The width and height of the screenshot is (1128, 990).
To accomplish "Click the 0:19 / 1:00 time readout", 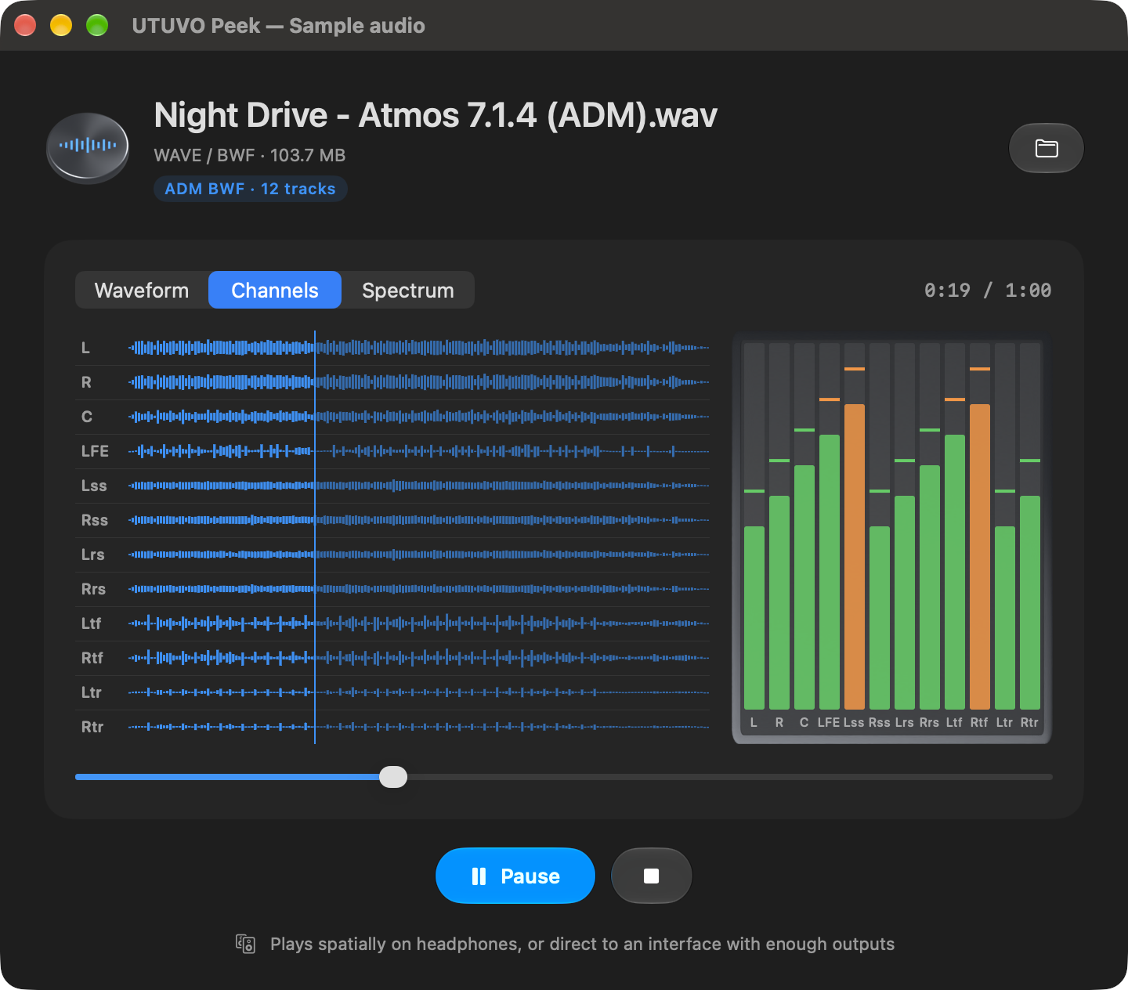I will tap(988, 291).
